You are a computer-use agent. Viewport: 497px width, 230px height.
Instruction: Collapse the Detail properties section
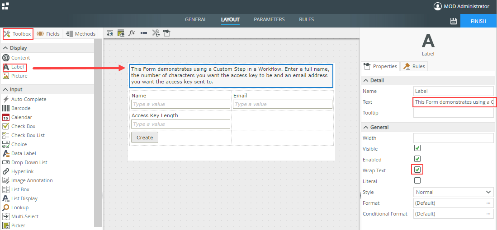(366, 81)
